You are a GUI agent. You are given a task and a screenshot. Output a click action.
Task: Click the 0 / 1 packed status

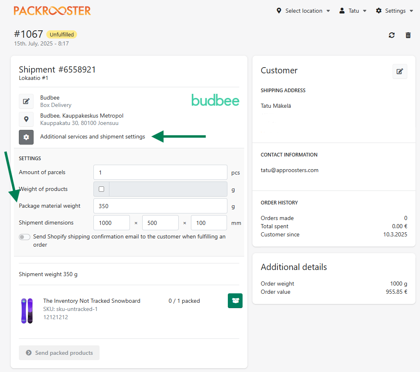[184, 301]
